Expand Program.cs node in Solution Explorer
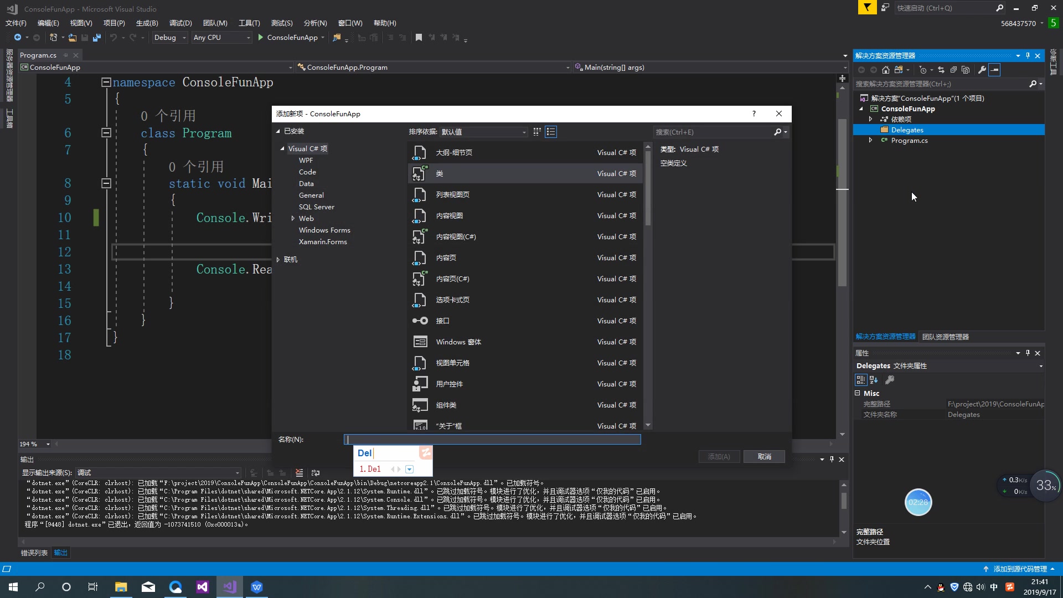This screenshot has width=1063, height=598. click(x=871, y=140)
